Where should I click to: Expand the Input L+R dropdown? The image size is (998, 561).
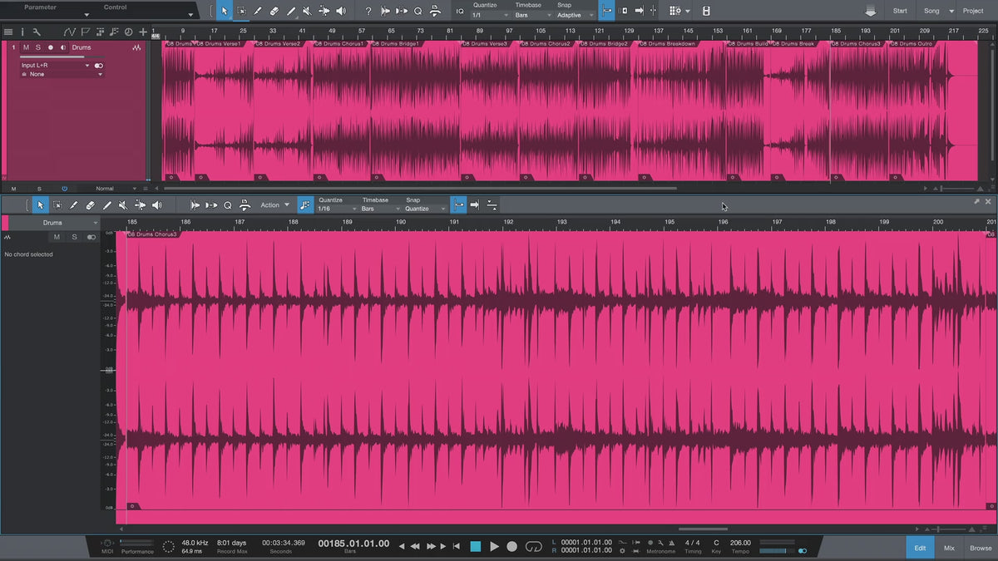(x=55, y=65)
